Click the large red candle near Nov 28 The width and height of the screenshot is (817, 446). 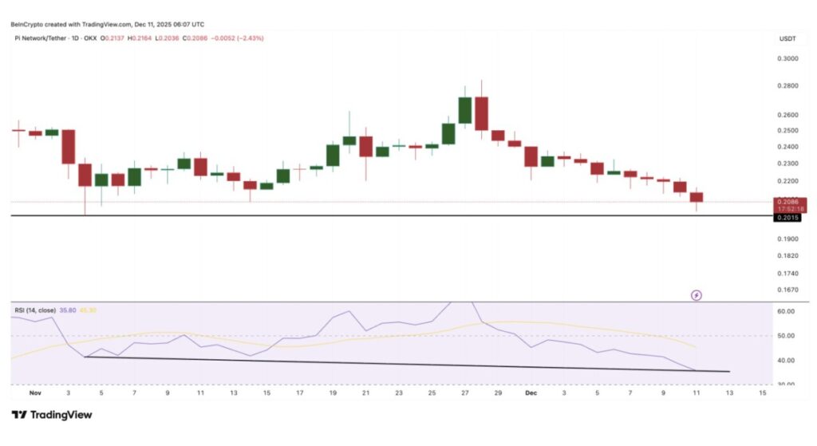tap(481, 113)
